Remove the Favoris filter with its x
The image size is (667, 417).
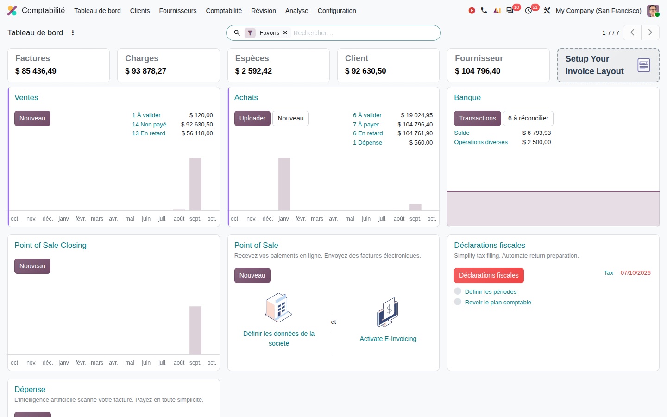[285, 33]
